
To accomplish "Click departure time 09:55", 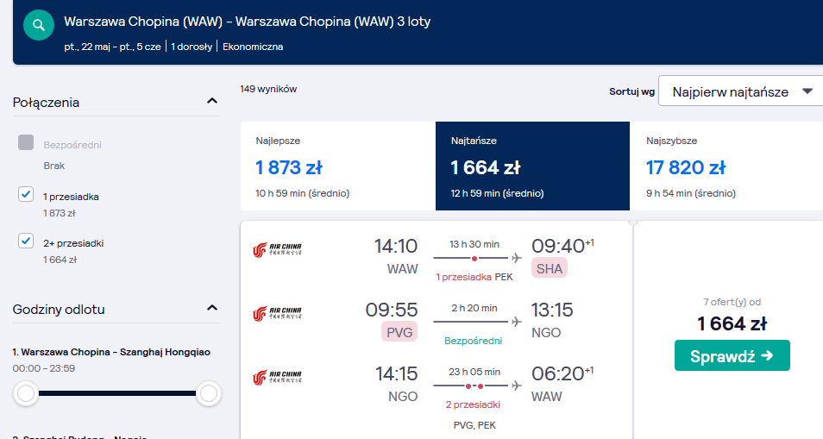I will (392, 310).
